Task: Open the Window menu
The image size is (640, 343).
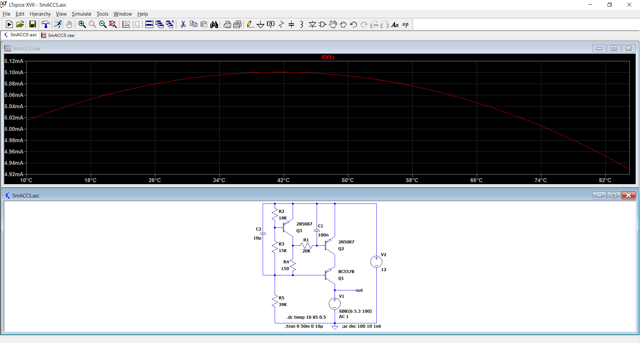Action: 123,14
